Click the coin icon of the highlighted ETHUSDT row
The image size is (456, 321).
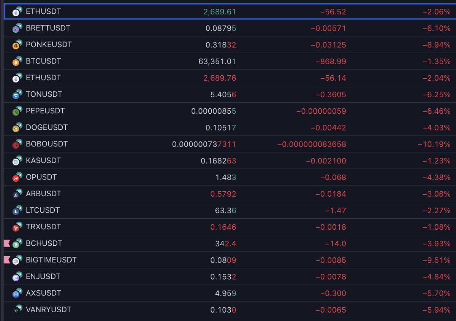[x=17, y=12]
